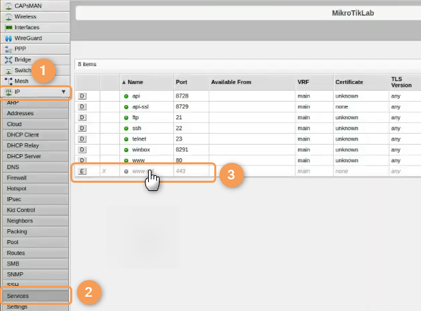The width and height of the screenshot is (421, 311).
Task: Open the www-ssl service row
Action: (142, 171)
